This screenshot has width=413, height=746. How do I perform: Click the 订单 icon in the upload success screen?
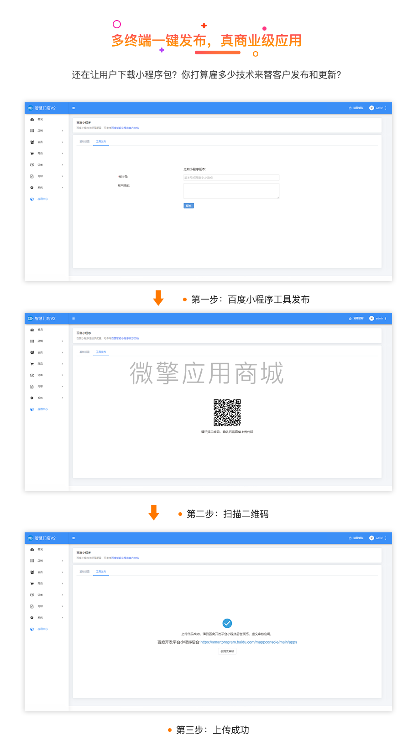pyautogui.click(x=32, y=595)
